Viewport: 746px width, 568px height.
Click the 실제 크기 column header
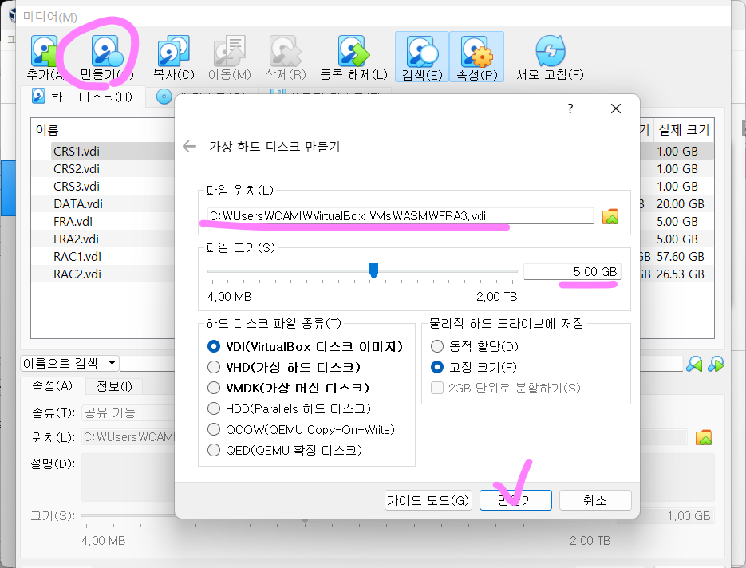pyautogui.click(x=684, y=130)
